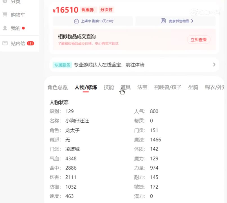The height and width of the screenshot is (203, 227).
Task: Expand the 卖家拆售物品 chevron arrow
Action: 192,21
